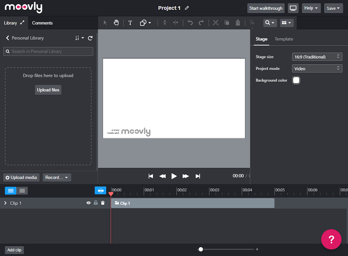Toggle lock on Clip 1
This screenshot has width=348, height=256.
(96, 202)
